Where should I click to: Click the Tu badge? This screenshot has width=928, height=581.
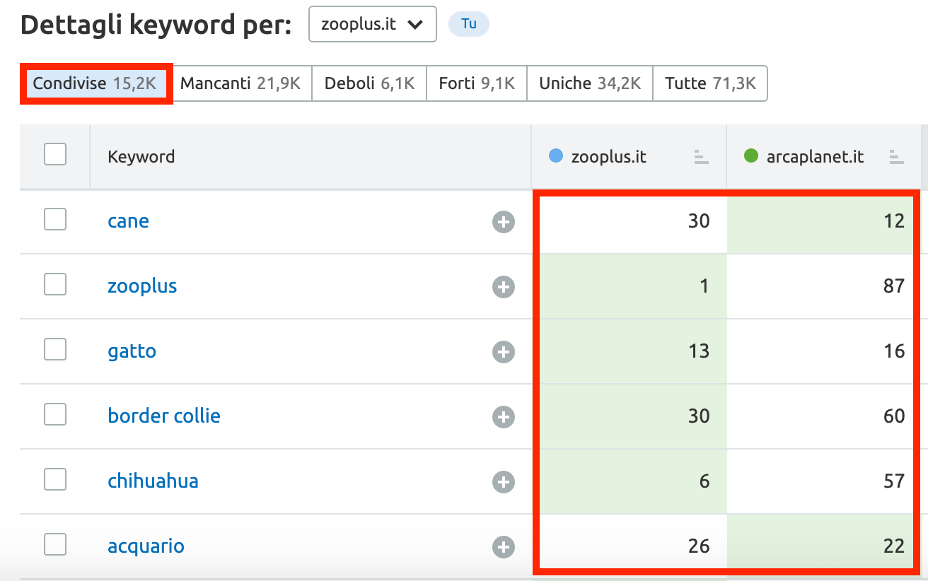click(469, 24)
